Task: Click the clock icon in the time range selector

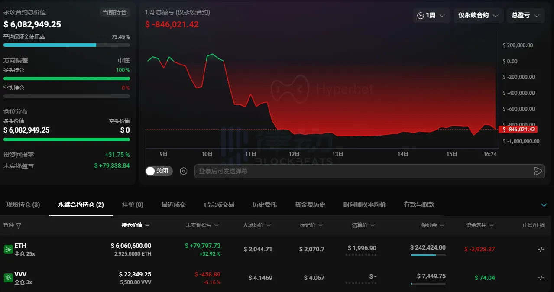Action: (420, 16)
